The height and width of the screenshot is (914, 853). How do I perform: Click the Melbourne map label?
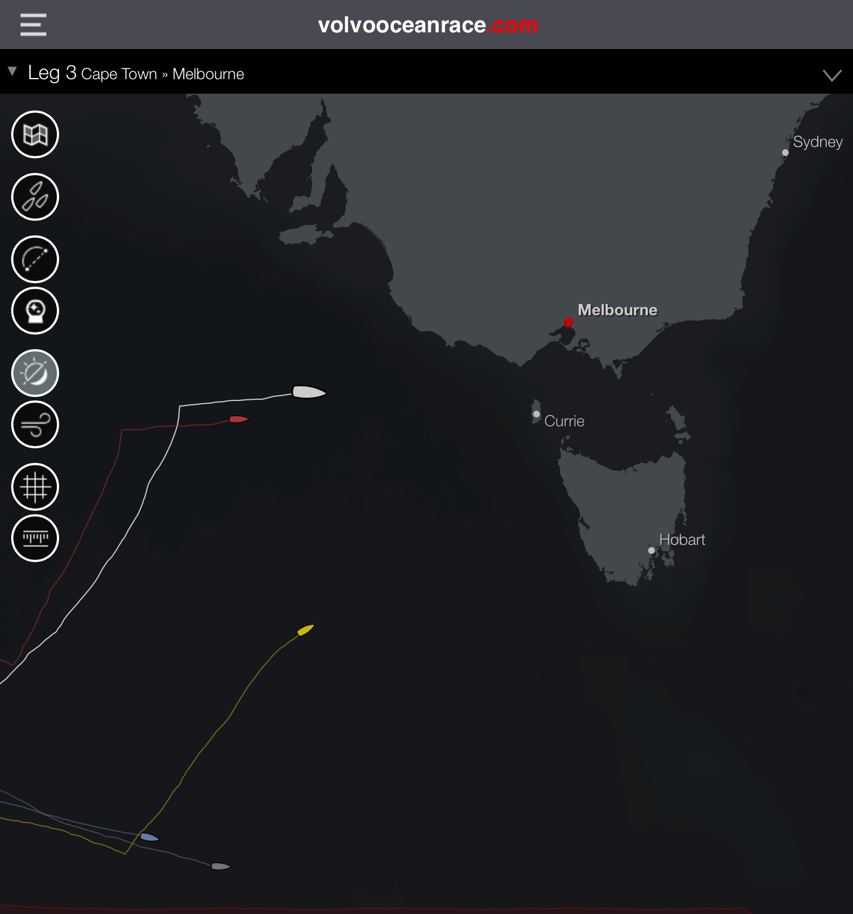coord(618,310)
